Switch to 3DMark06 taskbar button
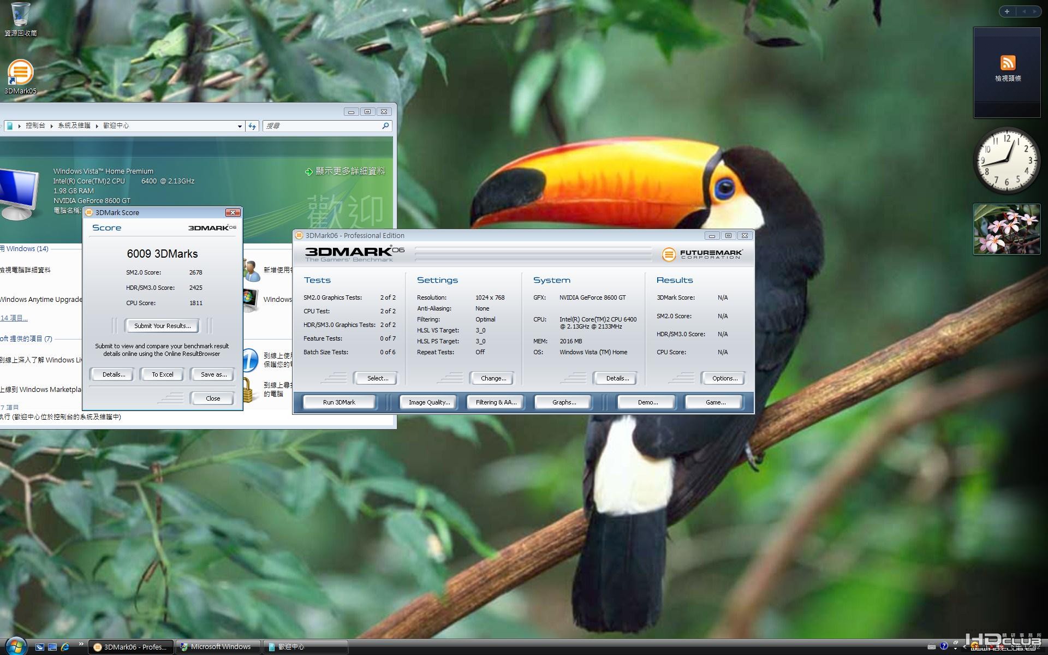 point(131,647)
